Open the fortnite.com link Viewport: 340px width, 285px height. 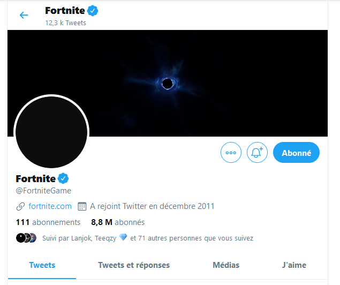50,206
